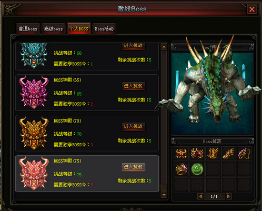Select the red demon mask BOSS神殿(75) icon
Viewport: 262px width, 211px height.
coord(34,173)
